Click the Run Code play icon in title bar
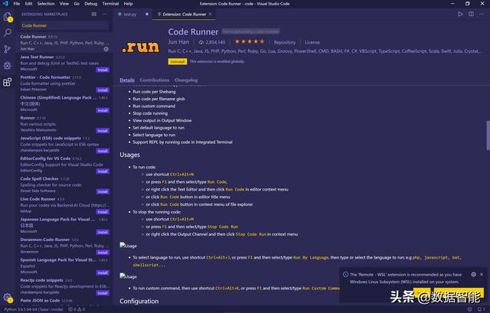The width and height of the screenshot is (490, 313). coord(460,14)
